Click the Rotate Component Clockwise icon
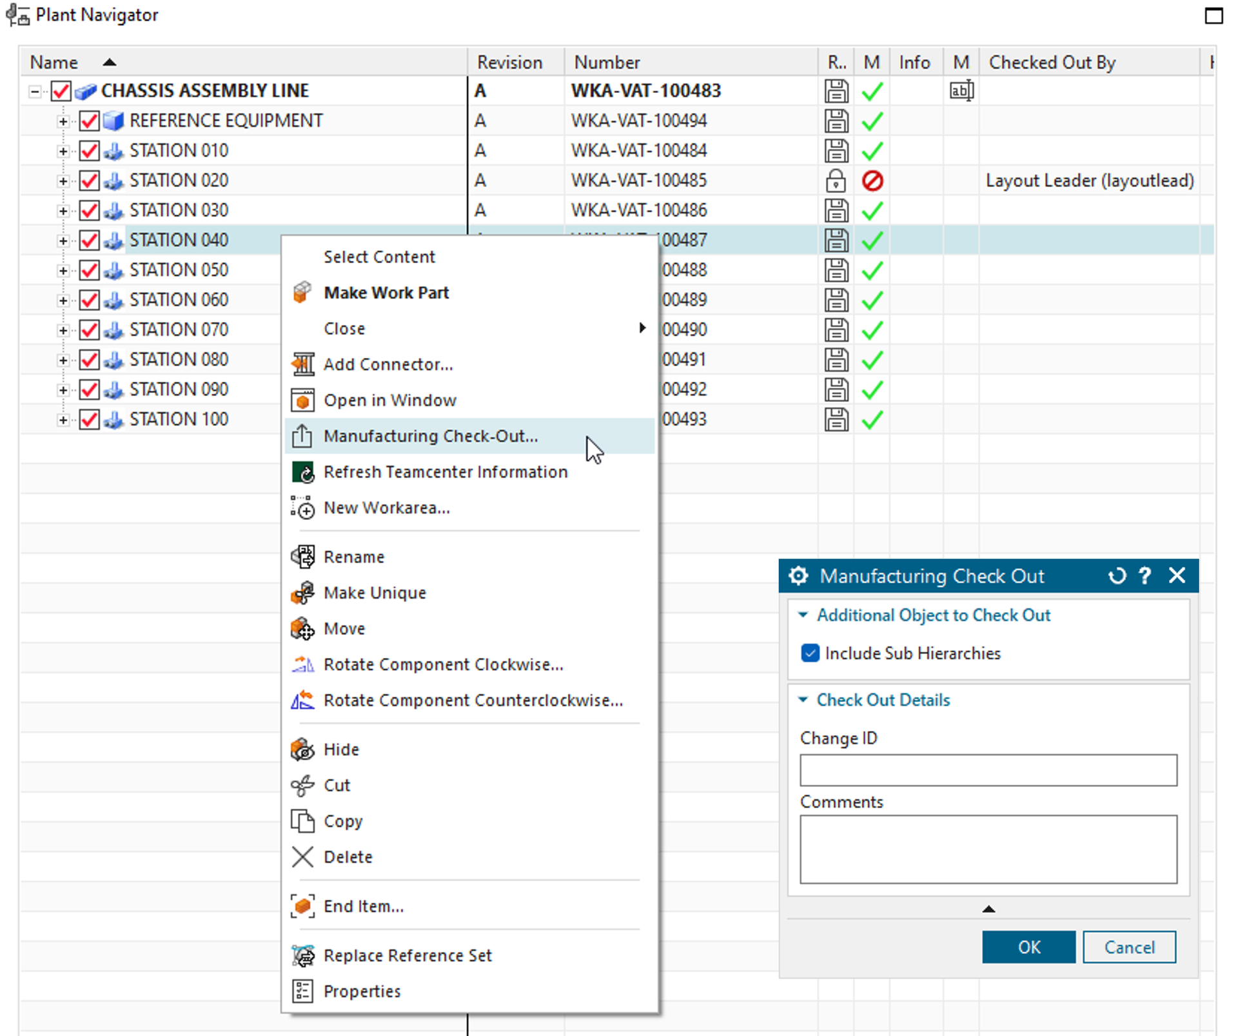Image resolution: width=1238 pixels, height=1036 pixels. pyautogui.click(x=302, y=664)
